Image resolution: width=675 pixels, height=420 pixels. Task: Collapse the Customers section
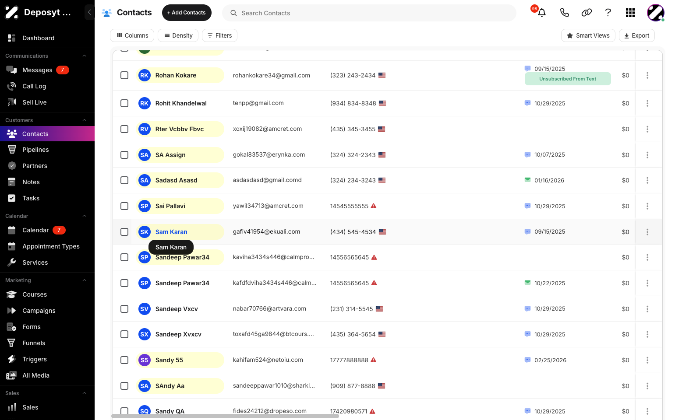85,120
